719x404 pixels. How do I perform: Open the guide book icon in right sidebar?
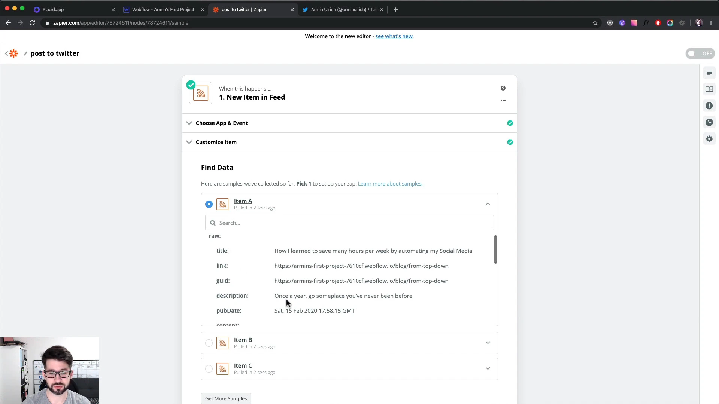[x=709, y=89]
